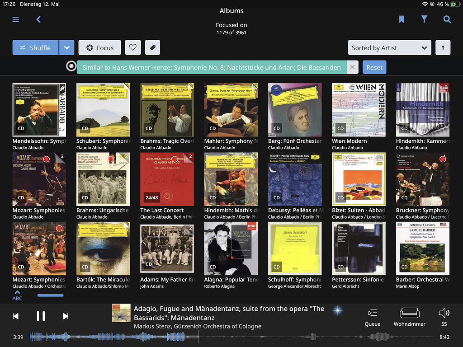
Task: Open the tag filter
Action: point(153,47)
